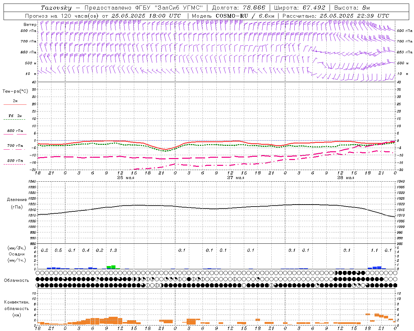Image resolution: width=414 pixels, height=331 pixels.
Task: Click the Ветер wind section label
Action: click(30, 25)
